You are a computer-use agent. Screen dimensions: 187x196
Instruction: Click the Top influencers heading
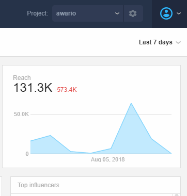(x=38, y=185)
